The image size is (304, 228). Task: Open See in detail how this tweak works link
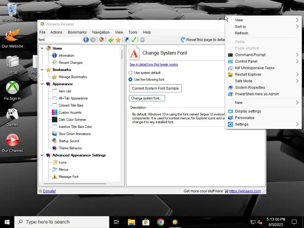click(153, 64)
